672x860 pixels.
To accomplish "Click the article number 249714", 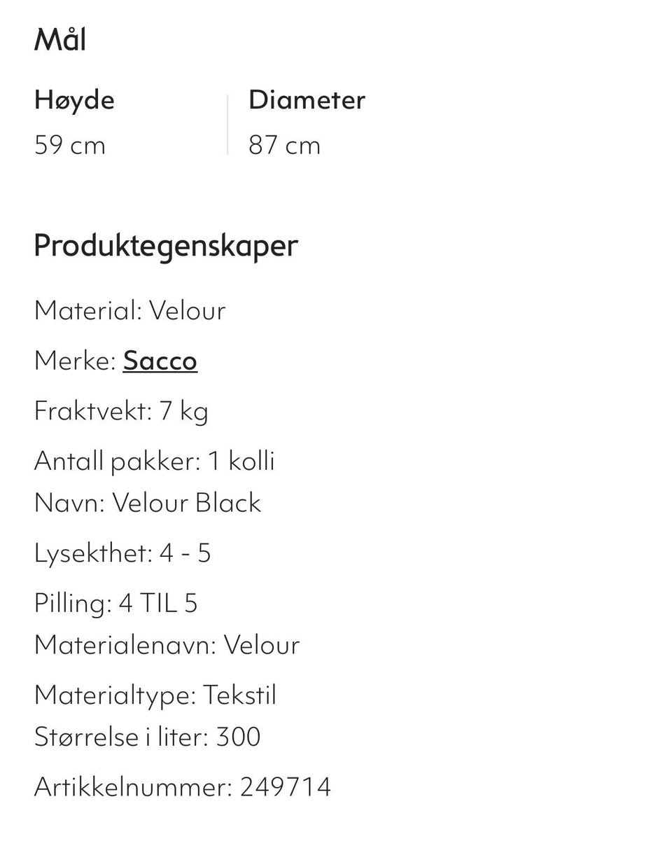I will point(286,786).
